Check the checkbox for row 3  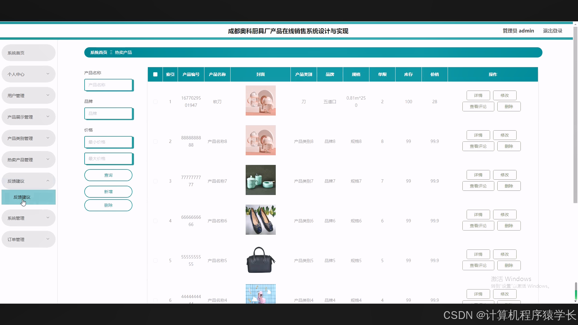(x=155, y=181)
